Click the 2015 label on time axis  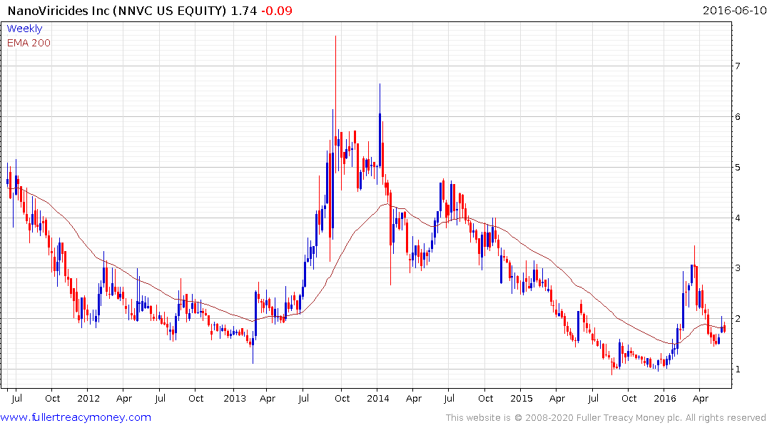click(522, 399)
